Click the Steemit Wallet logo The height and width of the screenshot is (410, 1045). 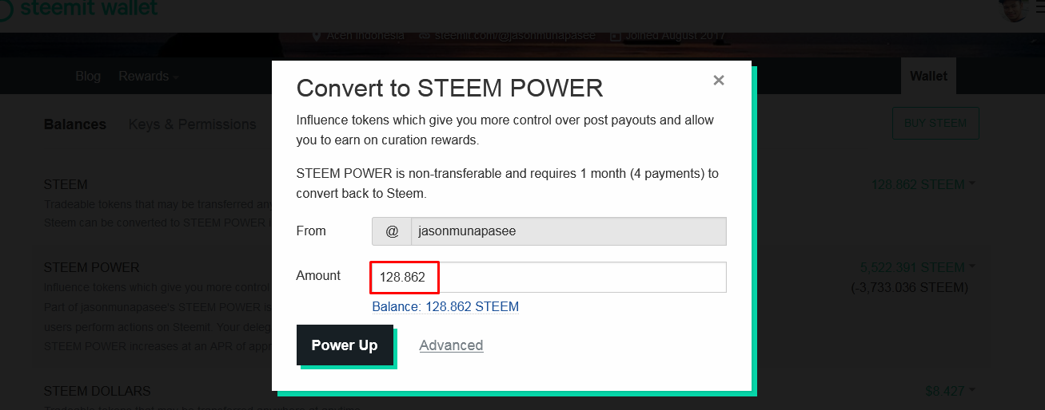(80, 9)
